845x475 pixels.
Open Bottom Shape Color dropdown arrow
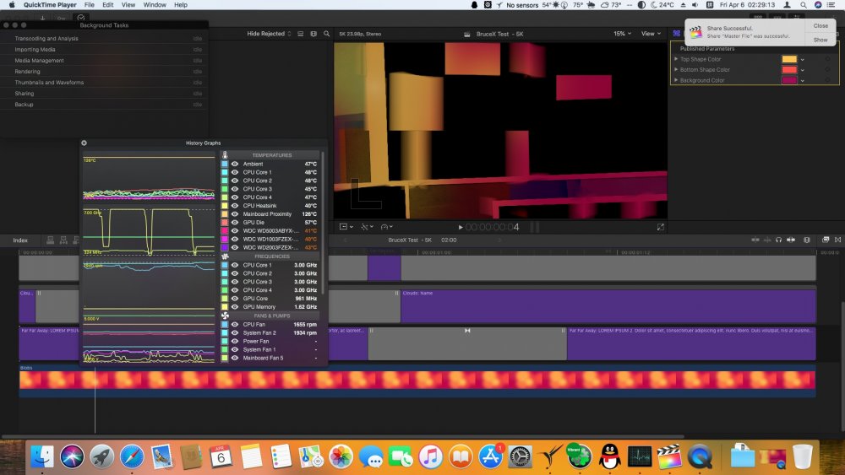pos(803,70)
